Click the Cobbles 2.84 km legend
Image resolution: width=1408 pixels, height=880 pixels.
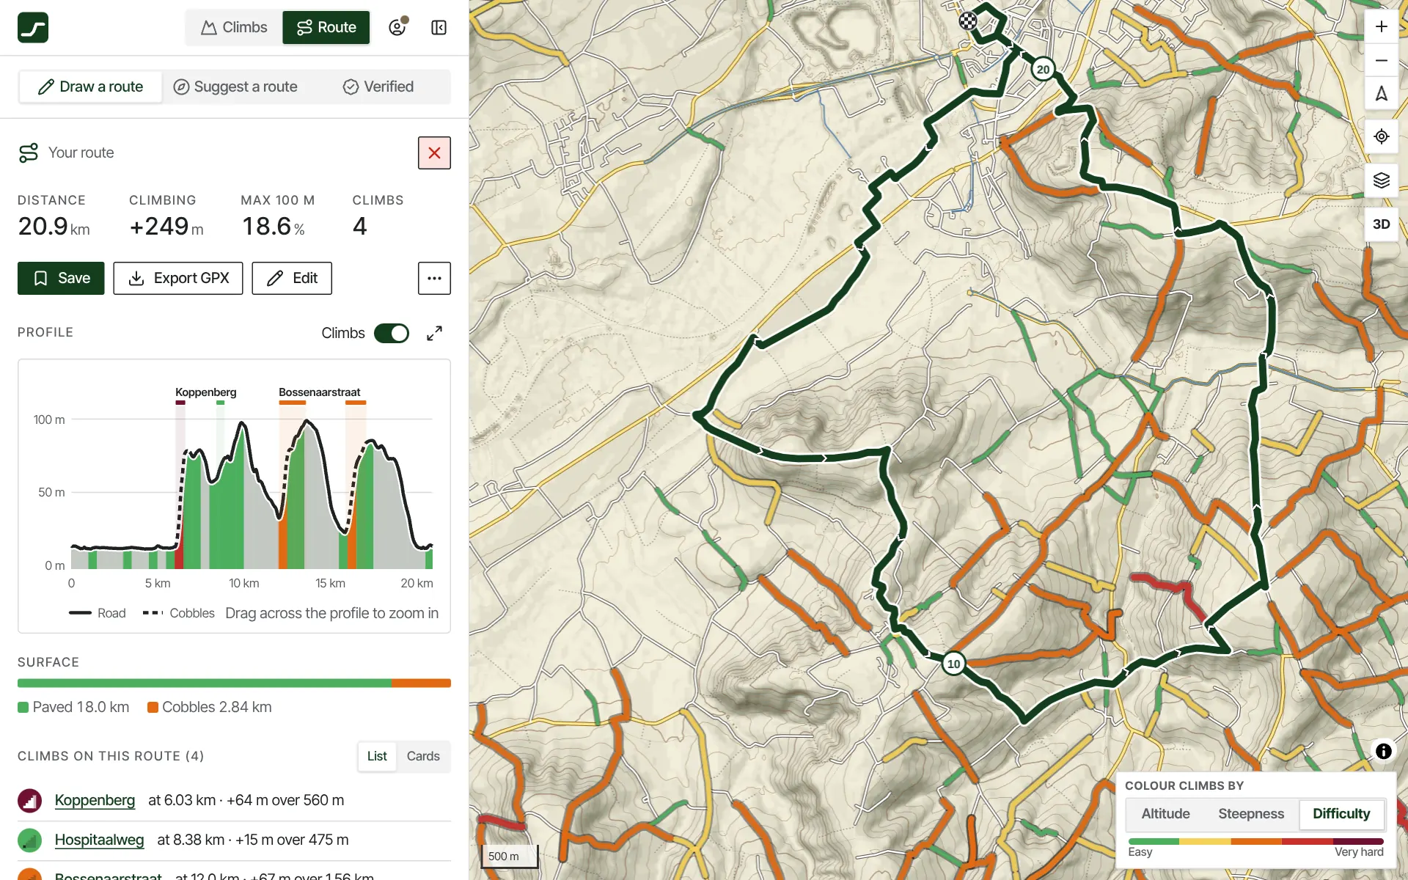(x=210, y=707)
